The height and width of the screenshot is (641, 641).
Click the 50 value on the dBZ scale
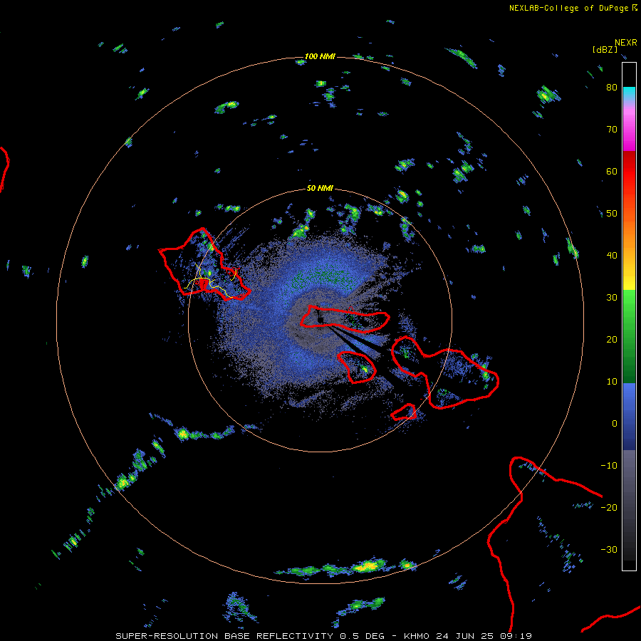(612, 214)
